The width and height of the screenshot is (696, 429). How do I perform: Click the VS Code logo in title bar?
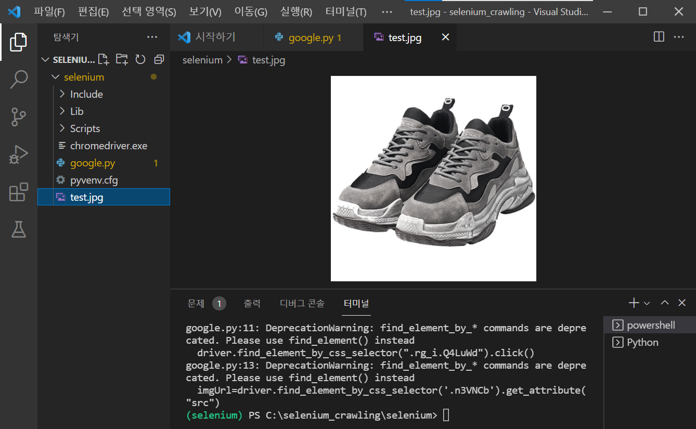pyautogui.click(x=14, y=11)
